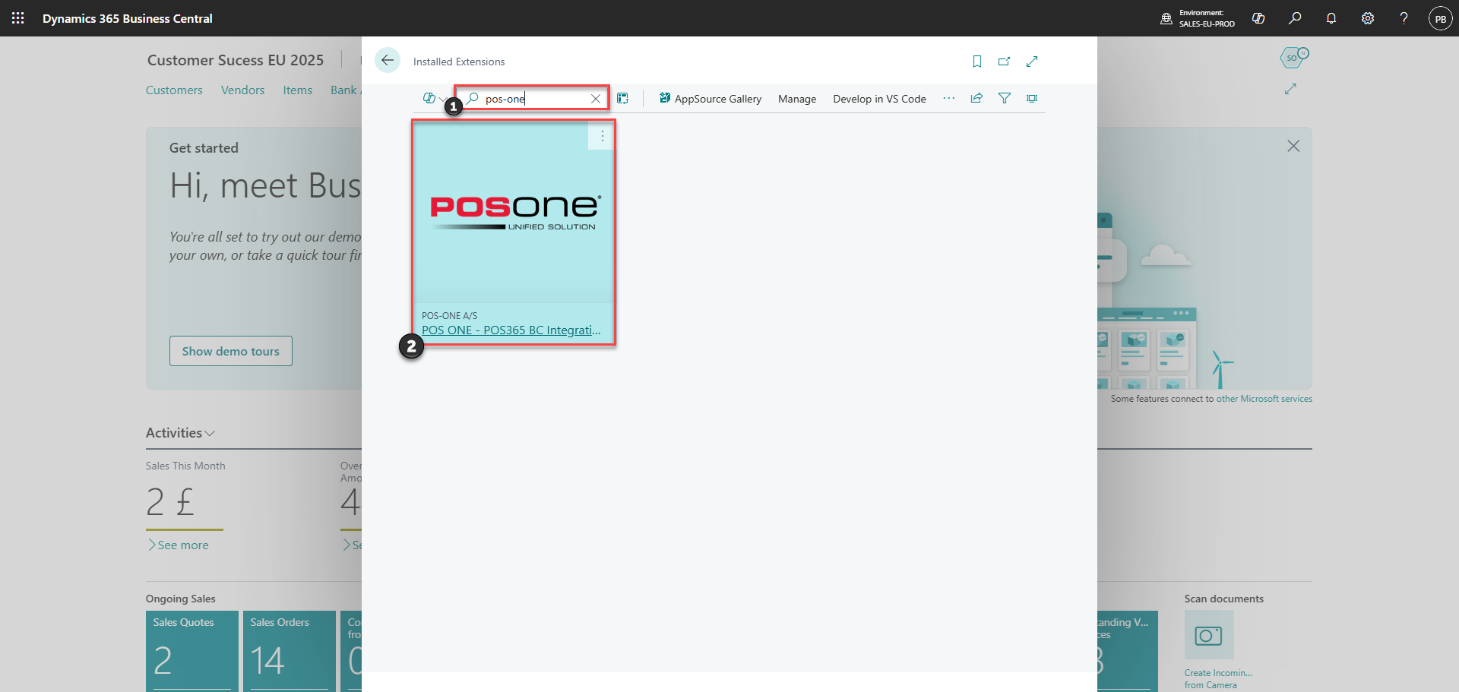Click into the pos-one search field
This screenshot has width=1459, height=692.
(532, 99)
